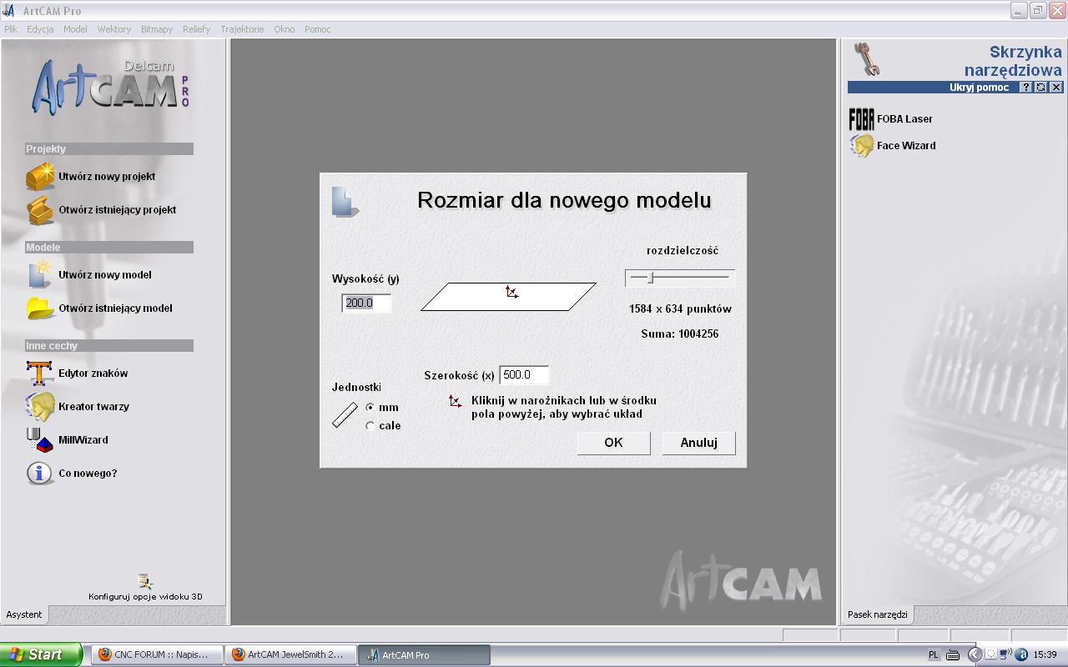Switch to the Pasek narzędzi tab
This screenshot has height=667, width=1068.
point(877,614)
